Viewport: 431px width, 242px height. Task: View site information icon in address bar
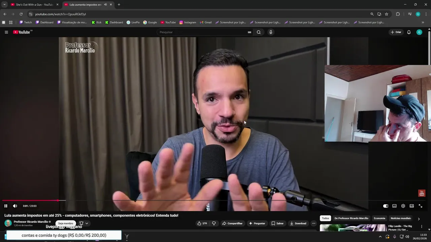click(x=31, y=14)
